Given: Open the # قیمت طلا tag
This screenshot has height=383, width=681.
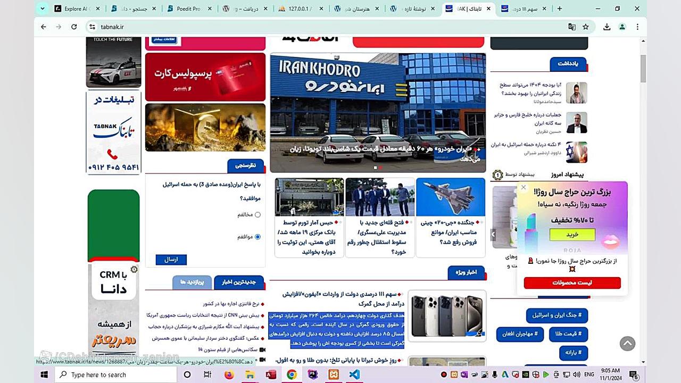Looking at the screenshot, I should coord(568,334).
